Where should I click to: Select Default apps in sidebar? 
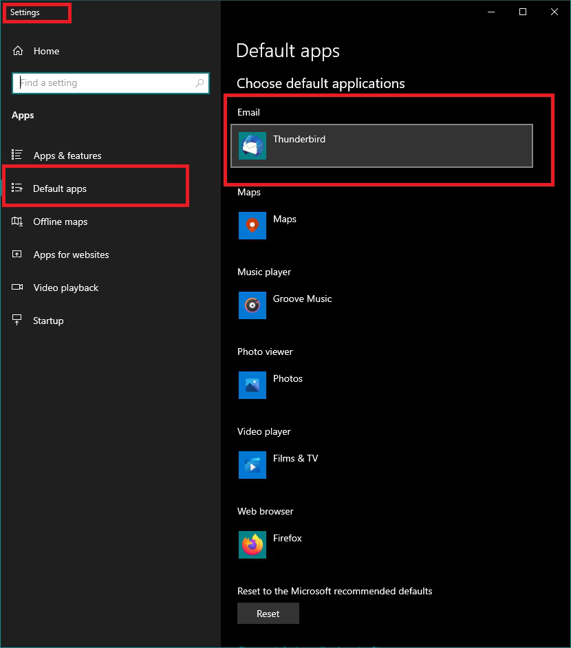pos(60,188)
